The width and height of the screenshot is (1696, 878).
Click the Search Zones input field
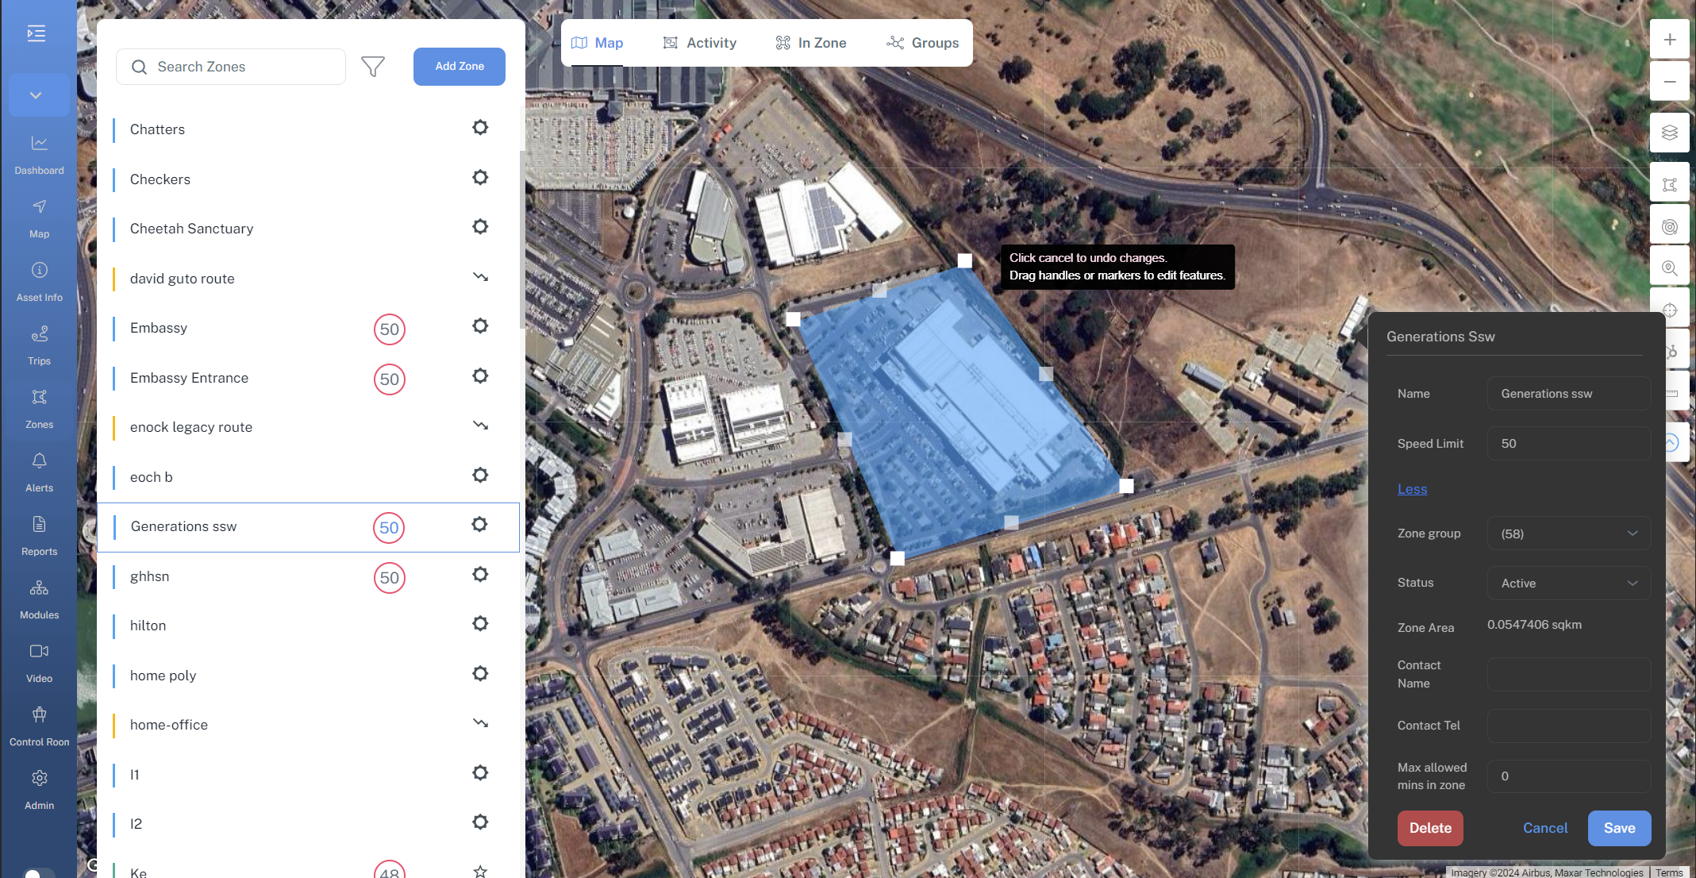[231, 67]
